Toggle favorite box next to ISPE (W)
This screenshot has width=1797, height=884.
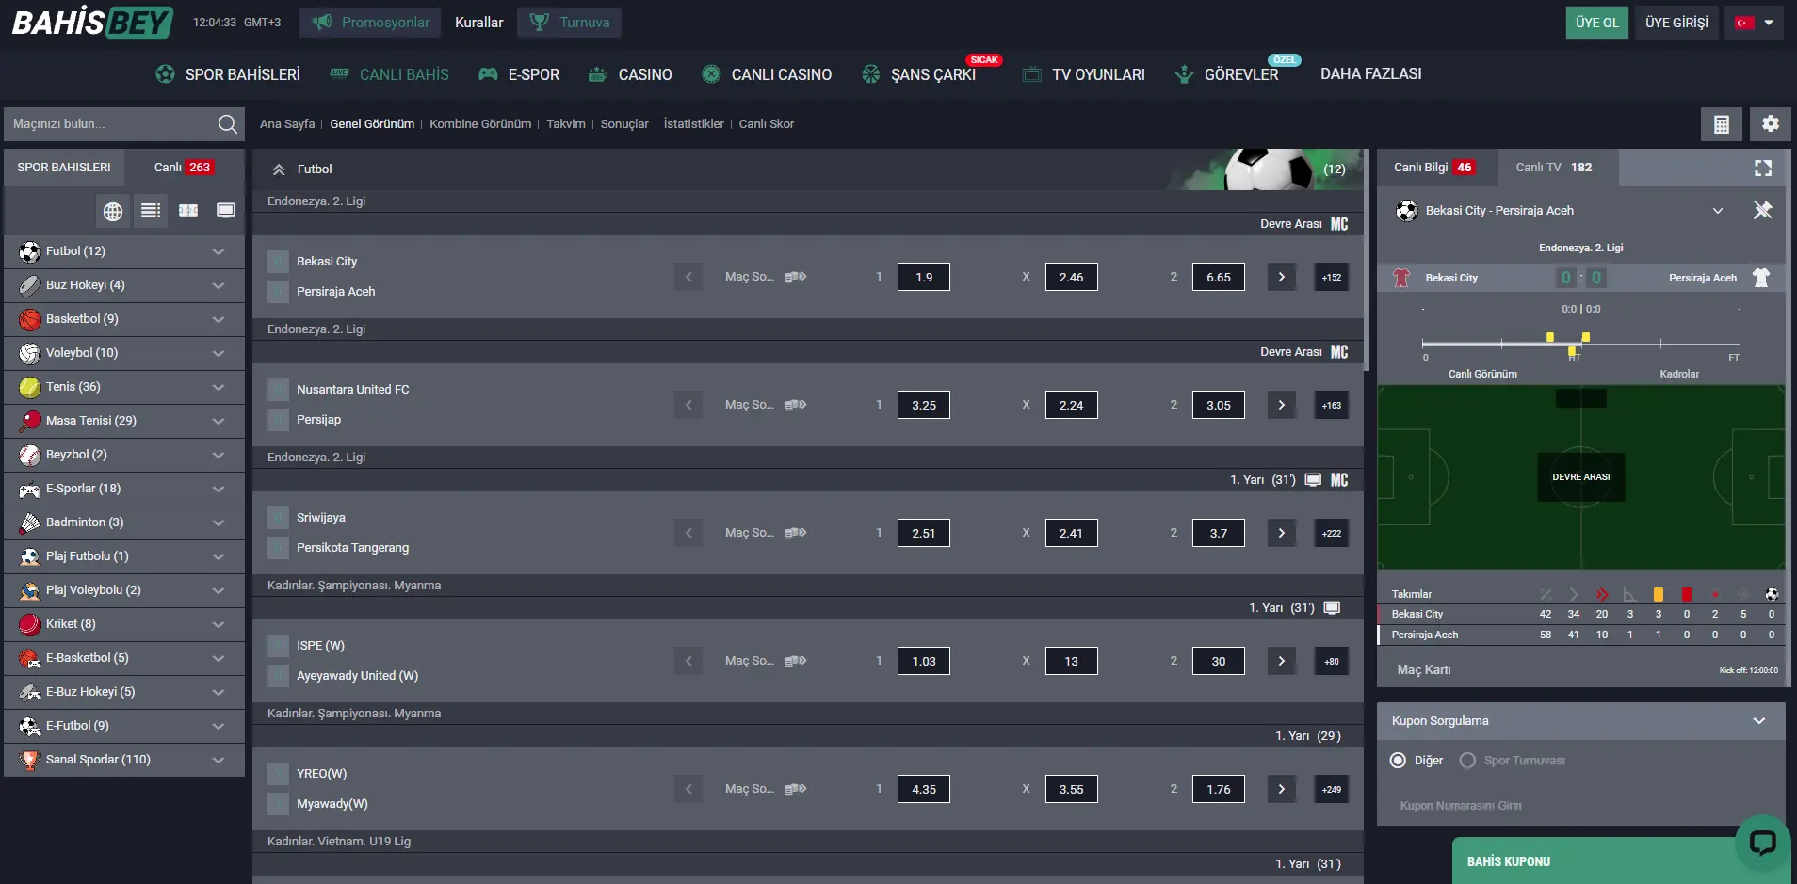point(278,646)
